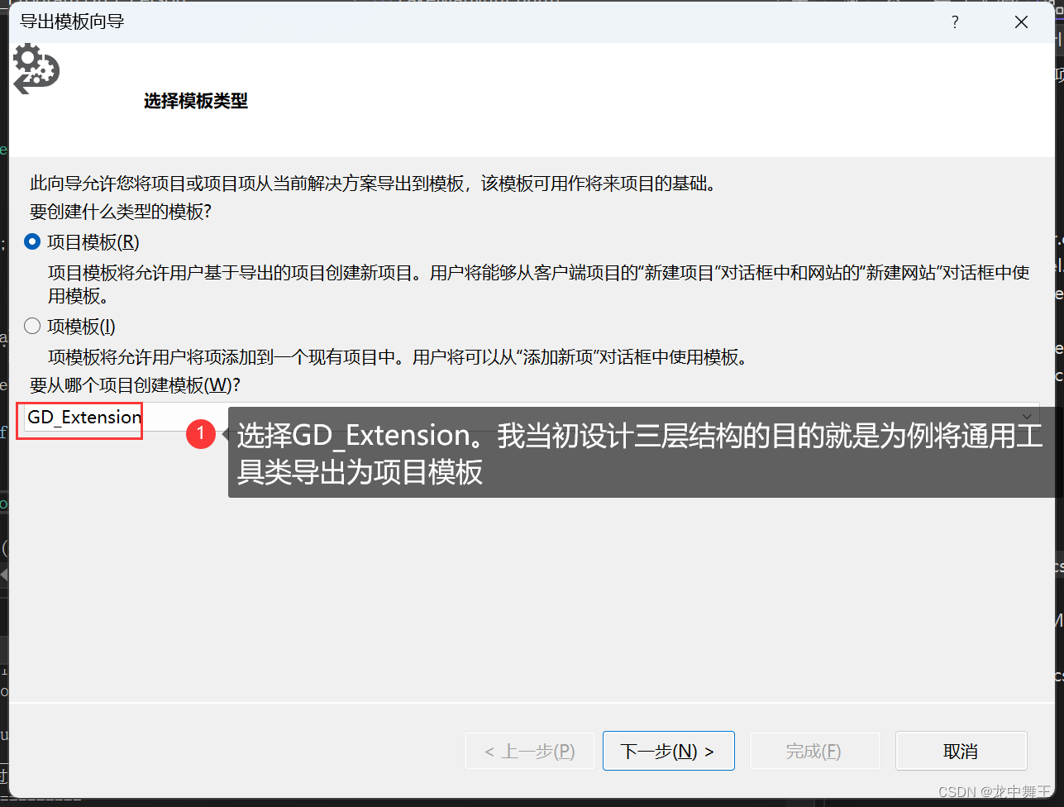Cancel the wizard with 取消
Image resolution: width=1064 pixels, height=807 pixels.
coord(961,751)
